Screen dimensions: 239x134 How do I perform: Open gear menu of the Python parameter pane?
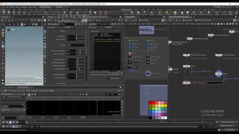pos(112,24)
